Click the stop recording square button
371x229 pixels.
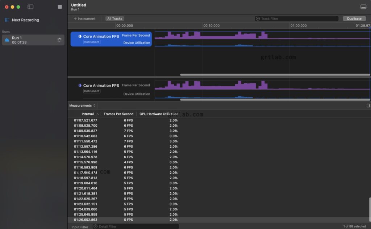coord(60,7)
